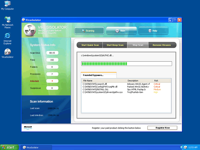Click the VirusIsolator title bar icon

click(24, 20)
